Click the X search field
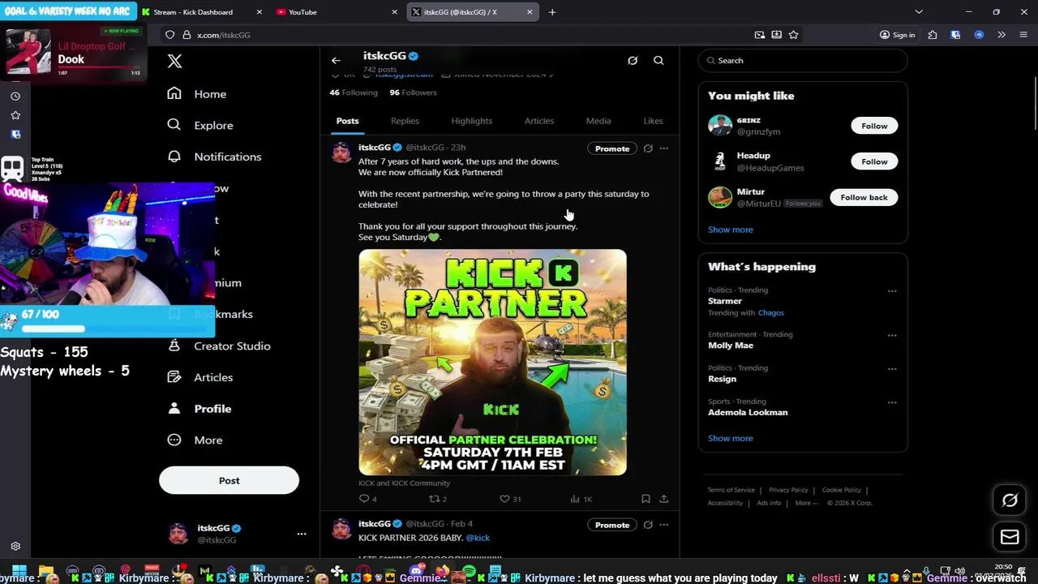Viewport: 1038px width, 584px height. click(803, 61)
